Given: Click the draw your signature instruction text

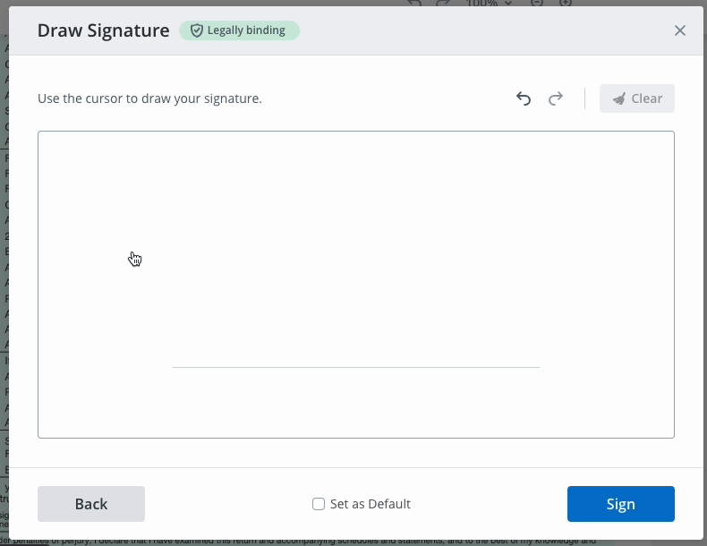Looking at the screenshot, I should click(149, 98).
